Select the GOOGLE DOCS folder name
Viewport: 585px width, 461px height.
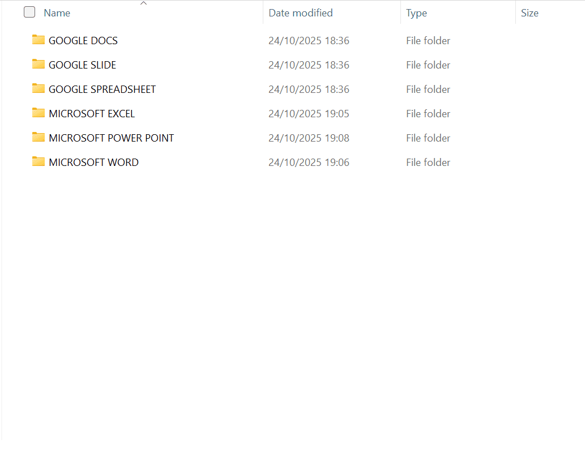click(x=83, y=41)
